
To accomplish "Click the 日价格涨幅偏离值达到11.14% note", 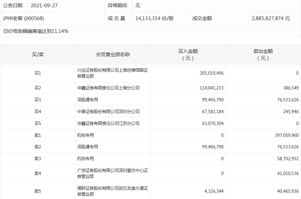I will (x=36, y=31).
